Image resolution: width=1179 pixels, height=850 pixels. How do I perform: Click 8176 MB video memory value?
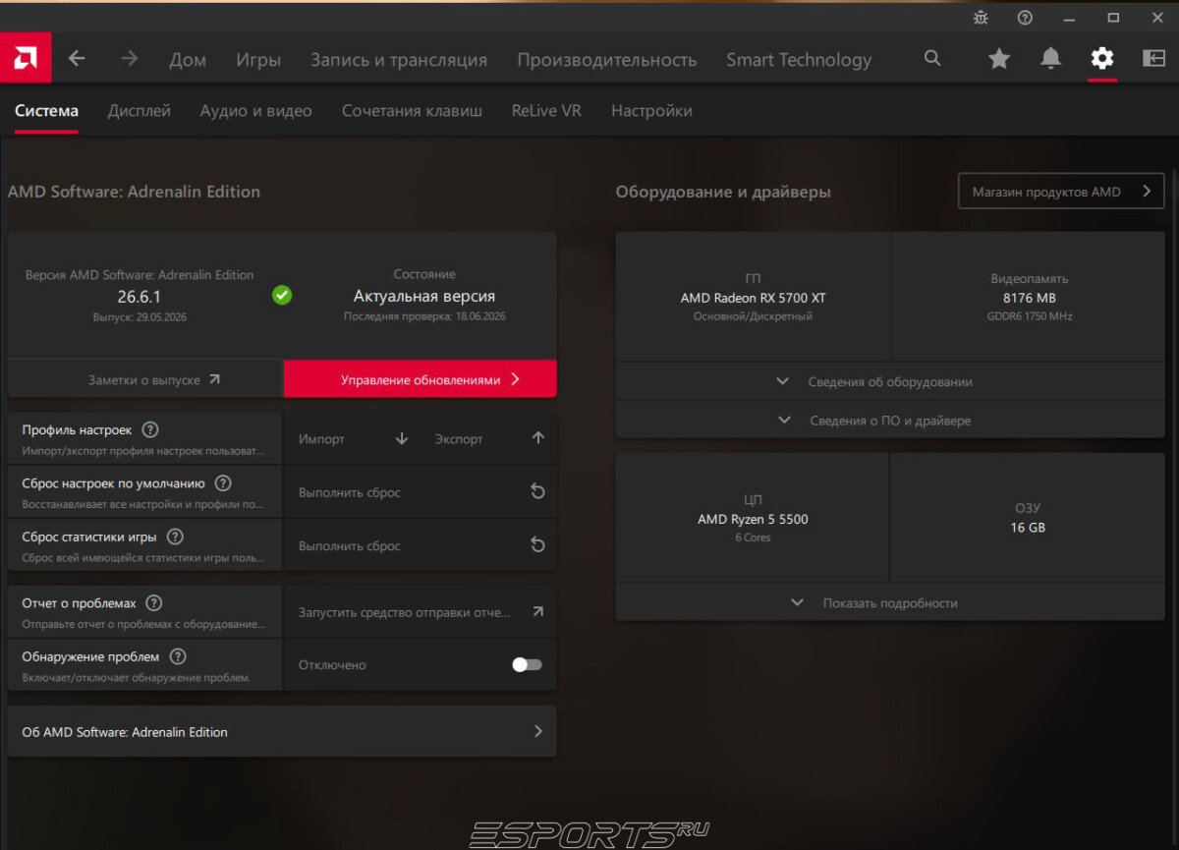1029,298
